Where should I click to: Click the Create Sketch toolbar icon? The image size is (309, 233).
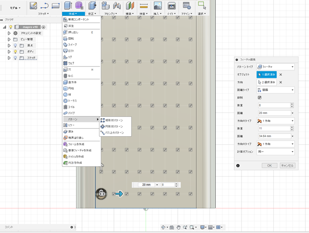[34, 6]
